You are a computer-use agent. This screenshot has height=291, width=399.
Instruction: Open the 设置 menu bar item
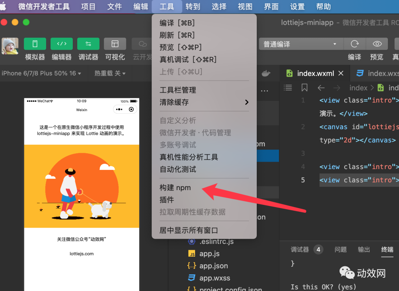(297, 7)
